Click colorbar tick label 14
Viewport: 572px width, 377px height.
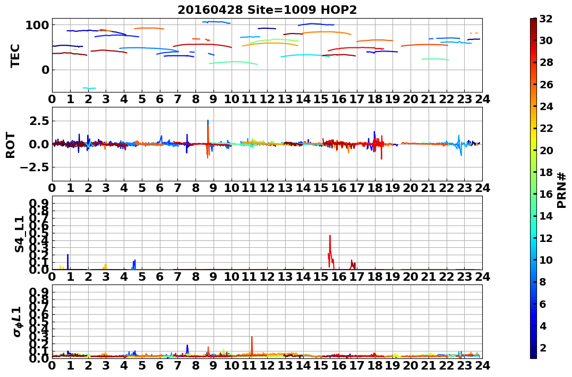[546, 216]
